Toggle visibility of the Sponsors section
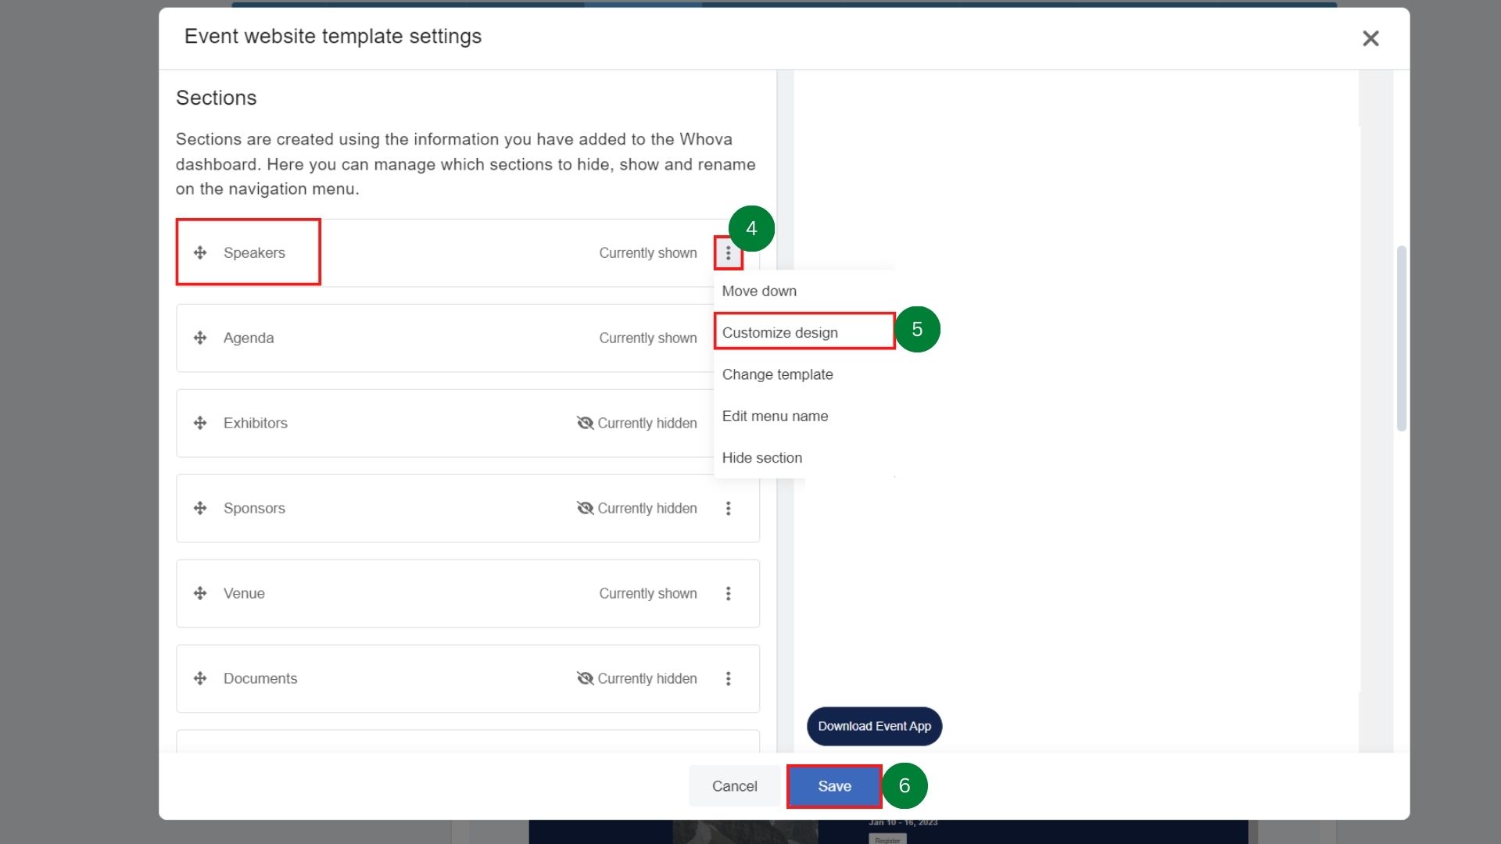 pos(585,508)
